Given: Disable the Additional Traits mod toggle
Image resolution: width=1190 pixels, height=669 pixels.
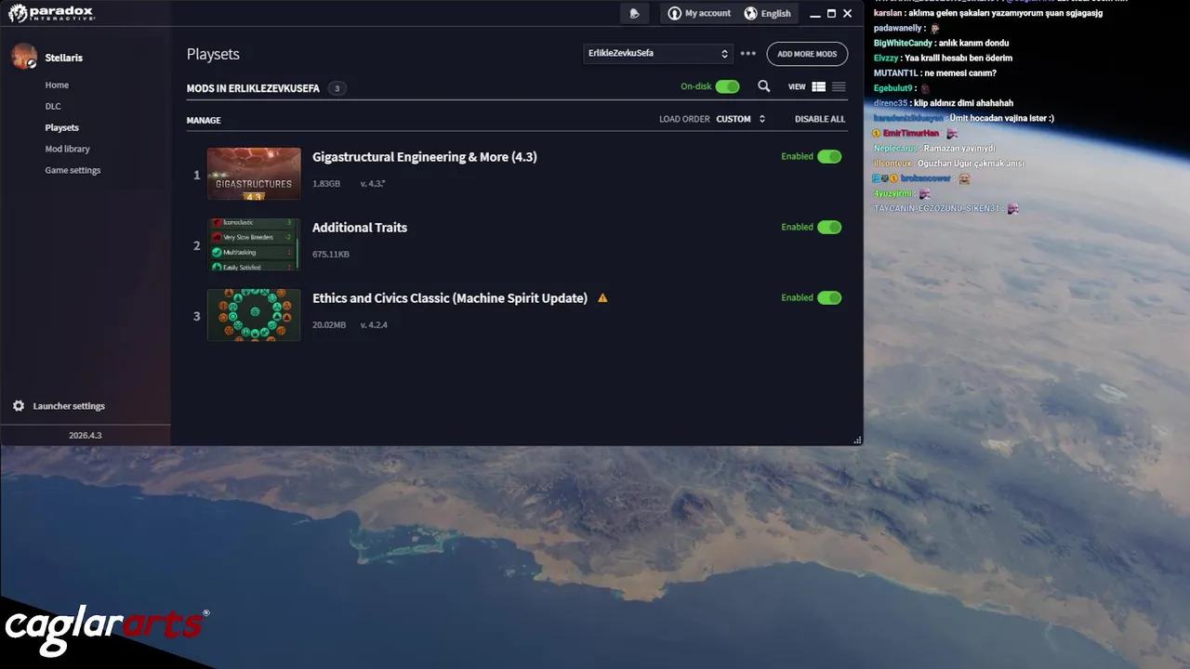Looking at the screenshot, I should pos(829,227).
